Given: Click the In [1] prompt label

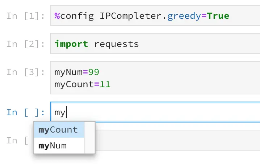Looking at the screenshot, I should tap(25, 16).
